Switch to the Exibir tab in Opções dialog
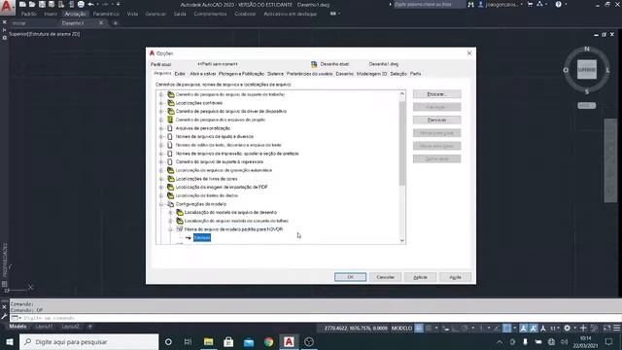Image resolution: width=622 pixels, height=350 pixels. pyautogui.click(x=180, y=74)
